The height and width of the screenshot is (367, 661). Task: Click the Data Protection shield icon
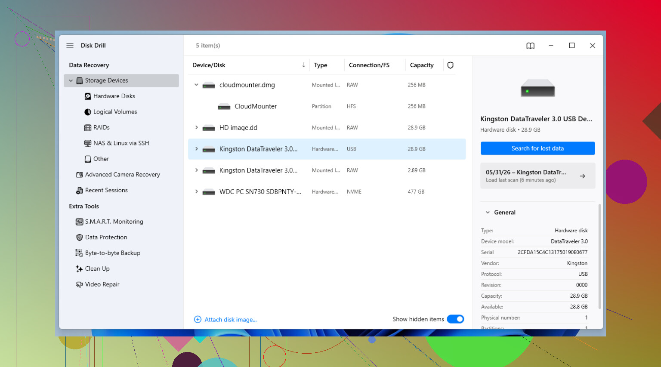(80, 237)
